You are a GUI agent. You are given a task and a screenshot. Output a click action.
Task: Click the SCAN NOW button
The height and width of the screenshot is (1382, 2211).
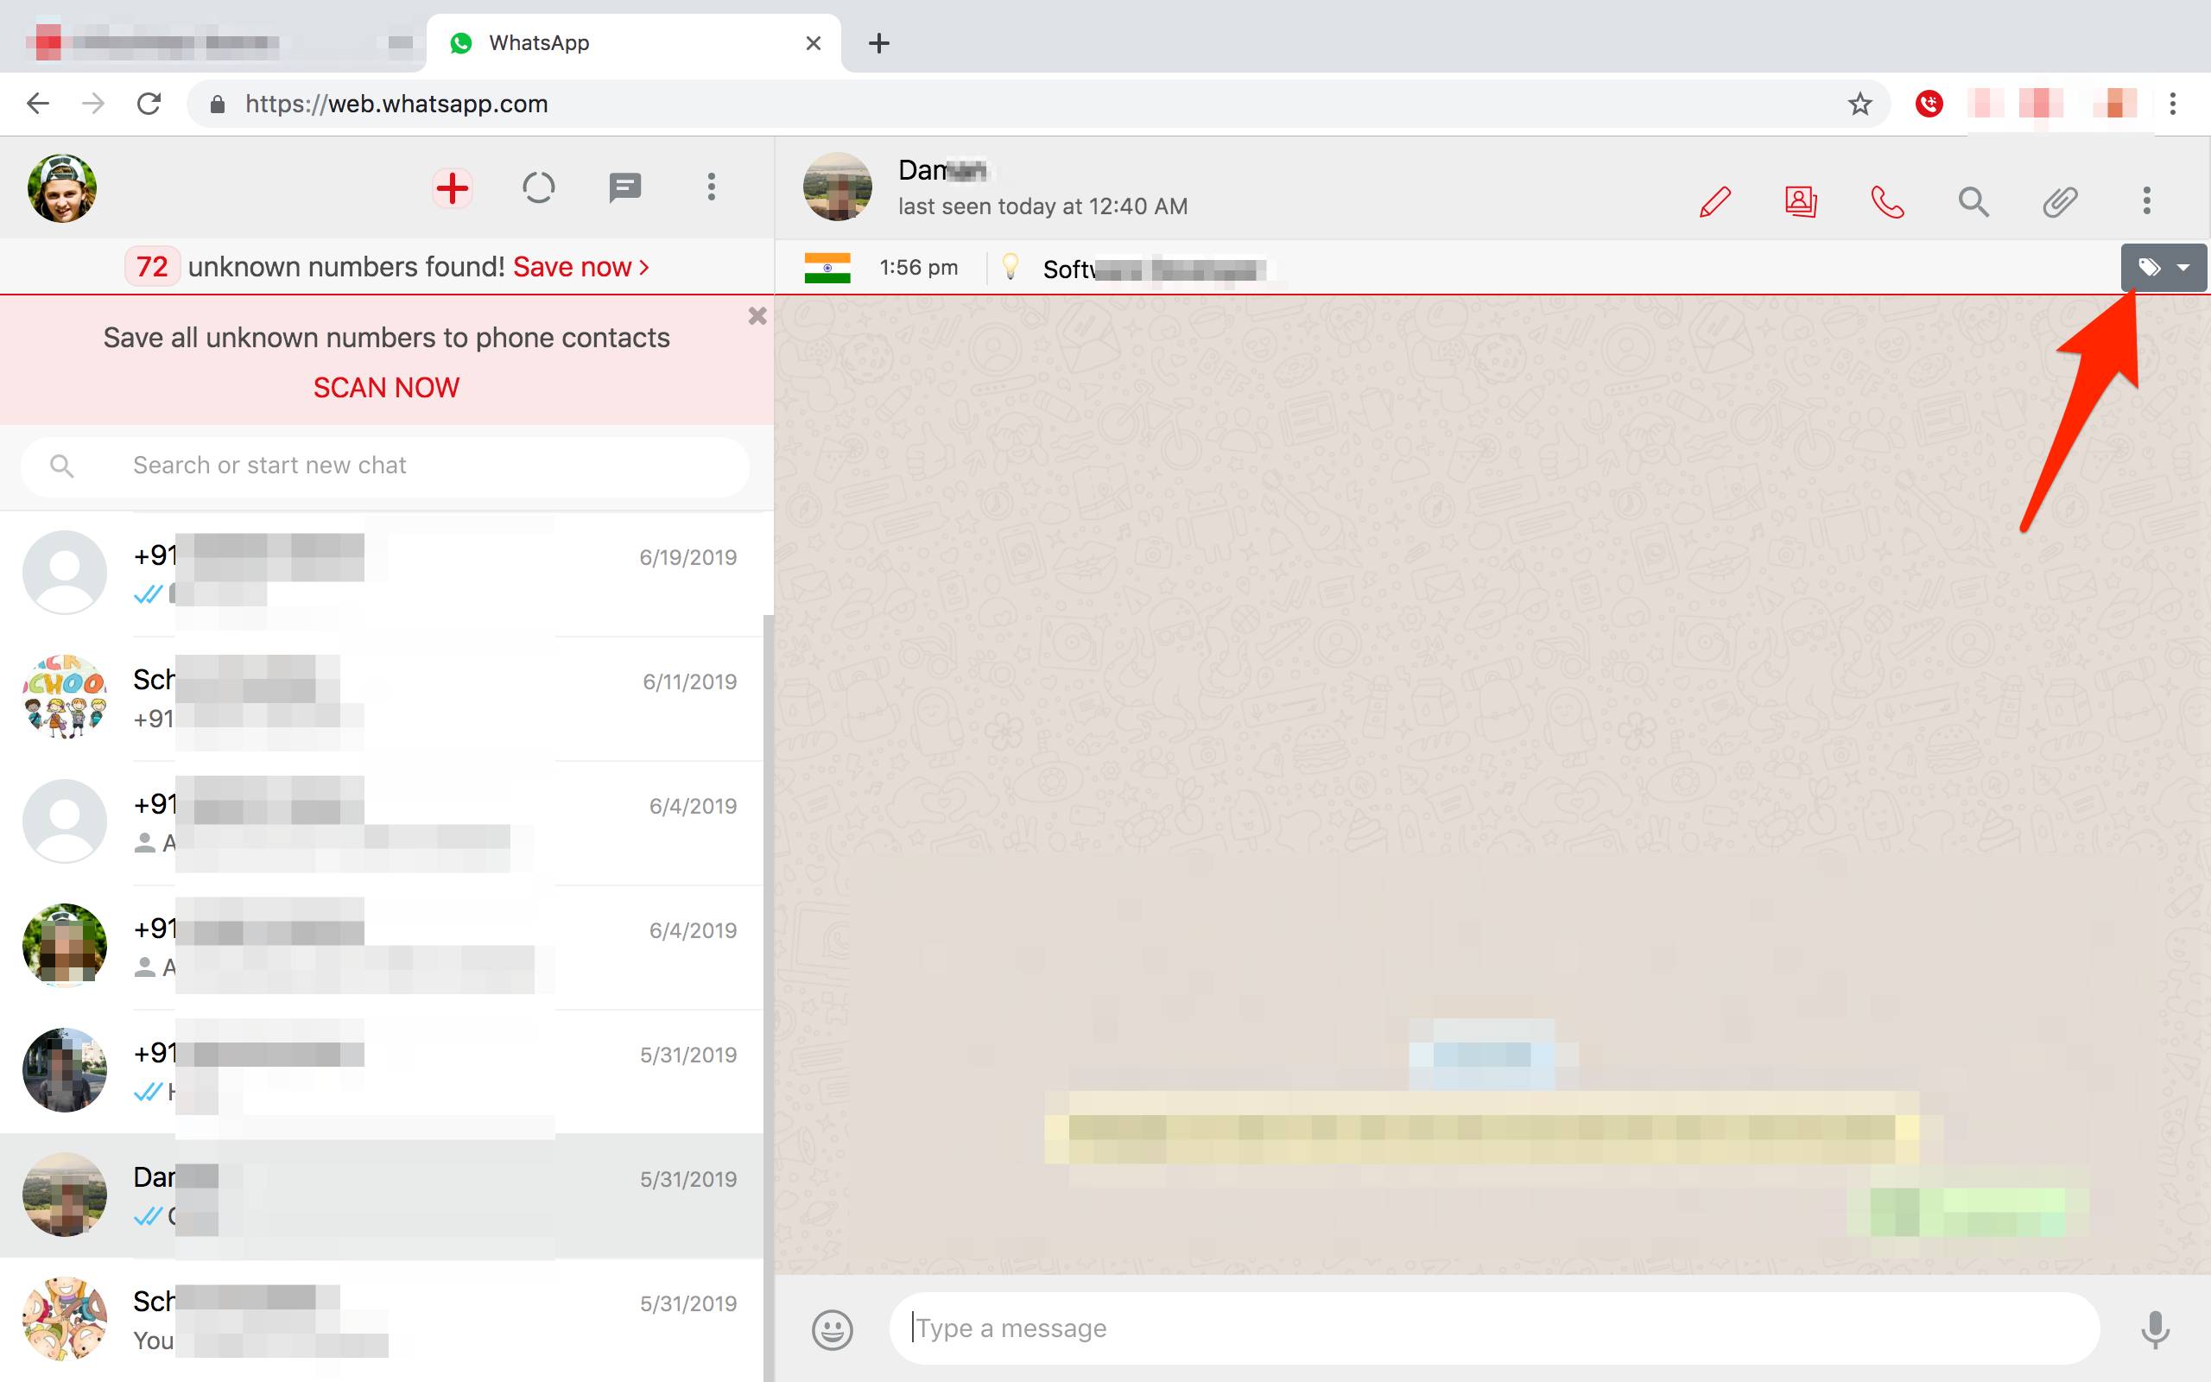[386, 388]
